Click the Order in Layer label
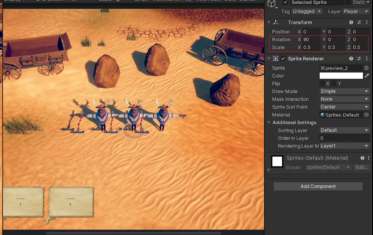 click(293, 138)
